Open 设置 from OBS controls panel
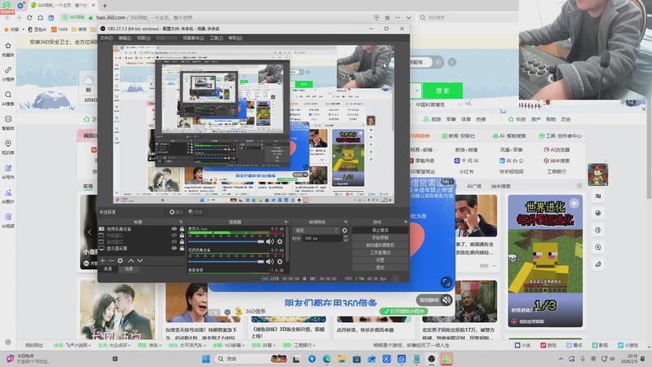The width and height of the screenshot is (652, 367). click(380, 260)
